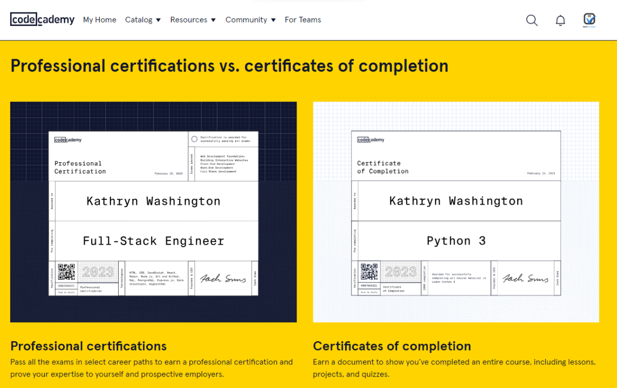
Task: Click the 'Earn a document' description paragraph
Action: tap(454, 368)
